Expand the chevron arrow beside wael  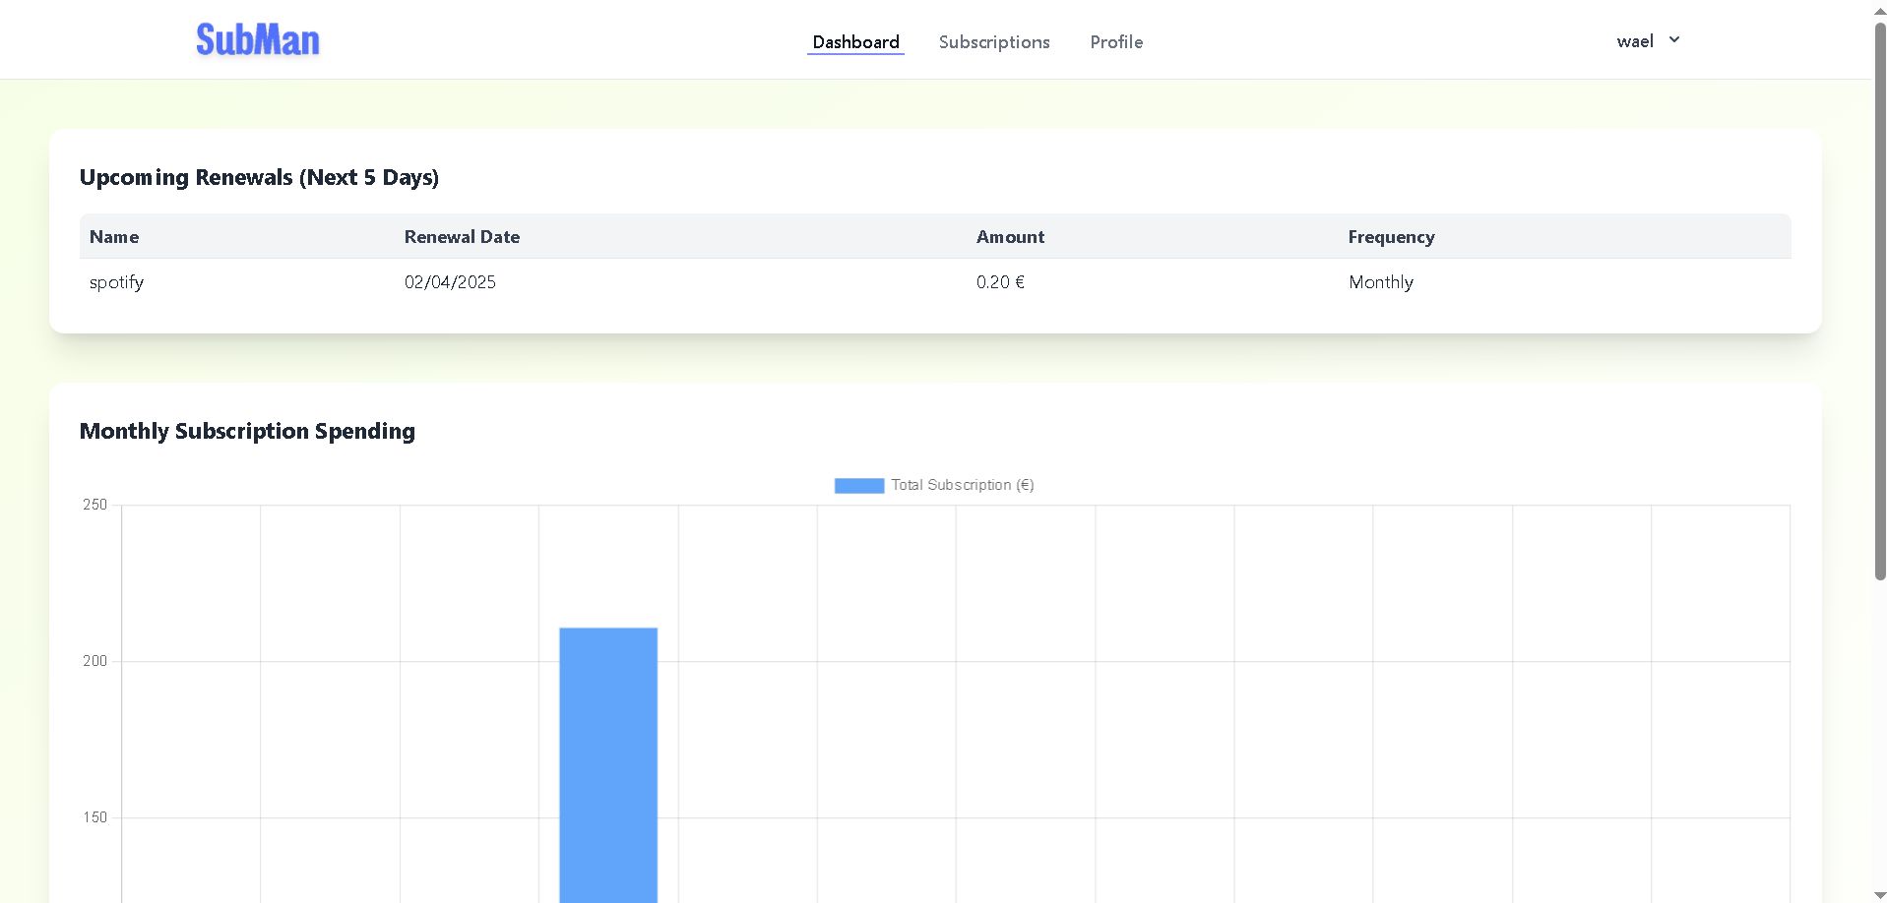tap(1674, 40)
